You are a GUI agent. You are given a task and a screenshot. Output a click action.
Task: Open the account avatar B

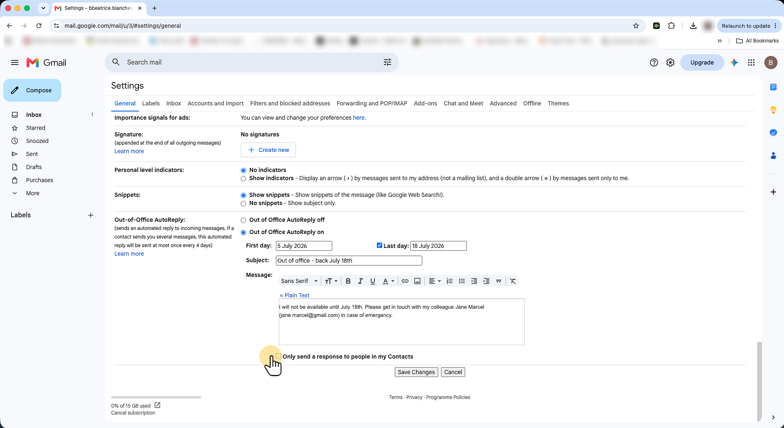(771, 62)
